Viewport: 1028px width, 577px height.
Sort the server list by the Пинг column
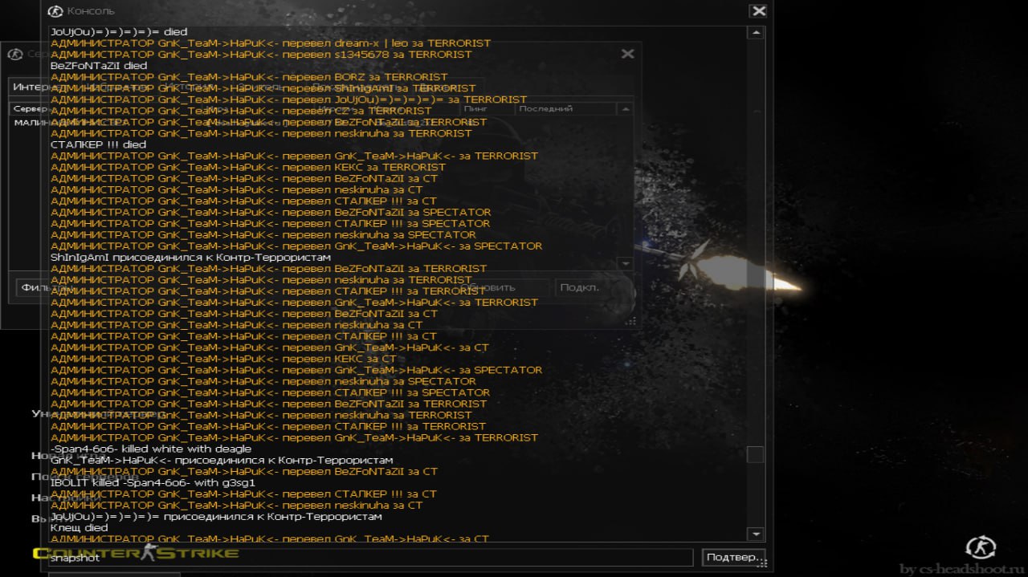point(475,108)
